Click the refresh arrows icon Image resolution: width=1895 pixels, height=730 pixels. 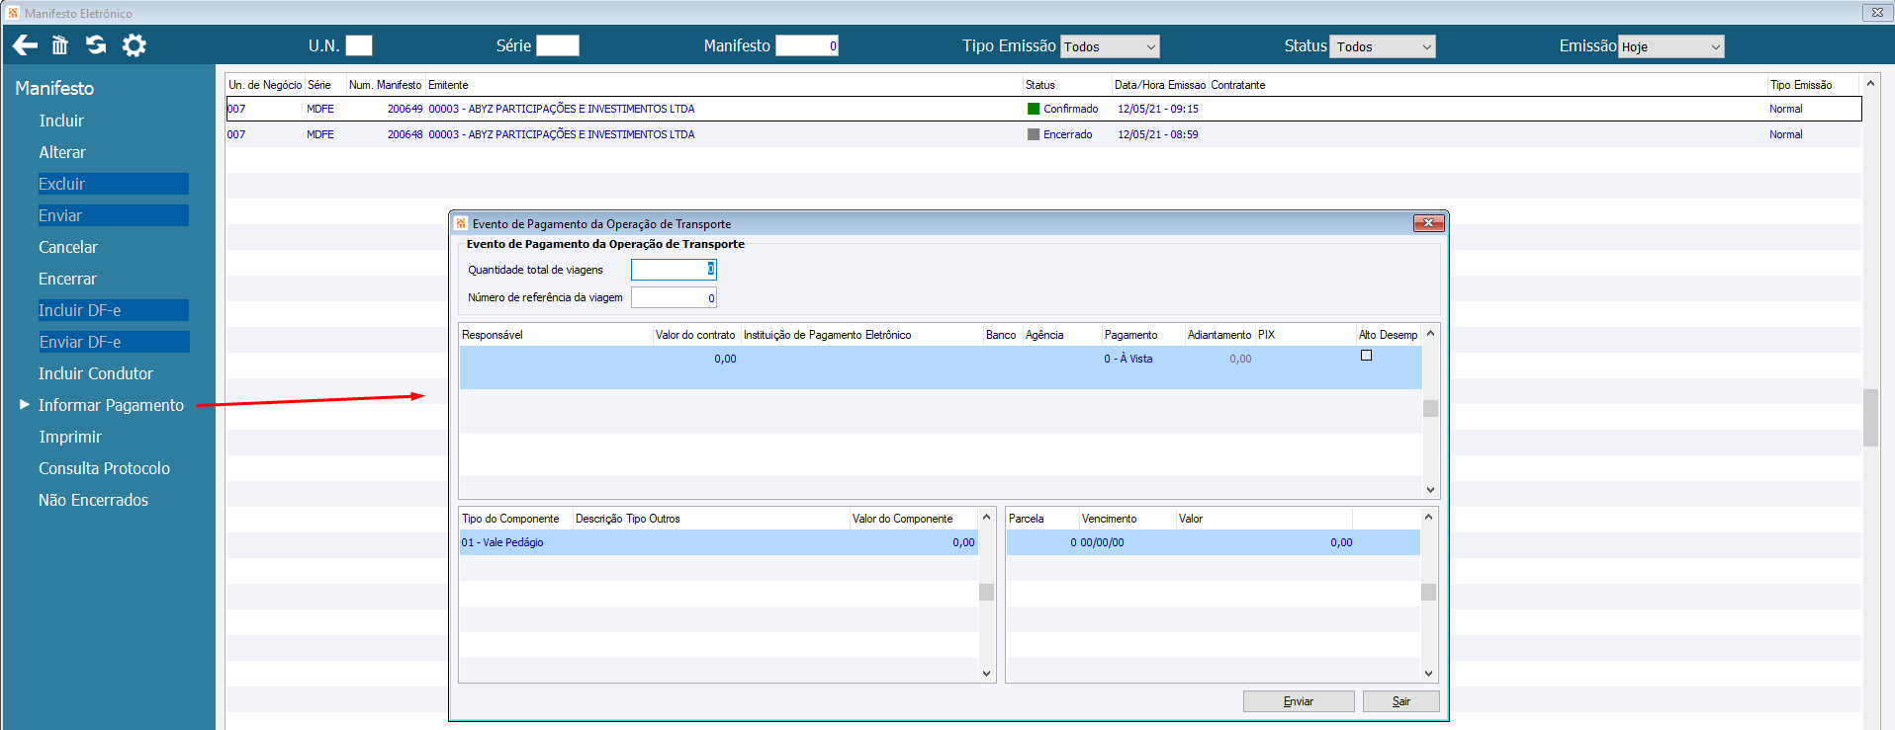coord(96,45)
